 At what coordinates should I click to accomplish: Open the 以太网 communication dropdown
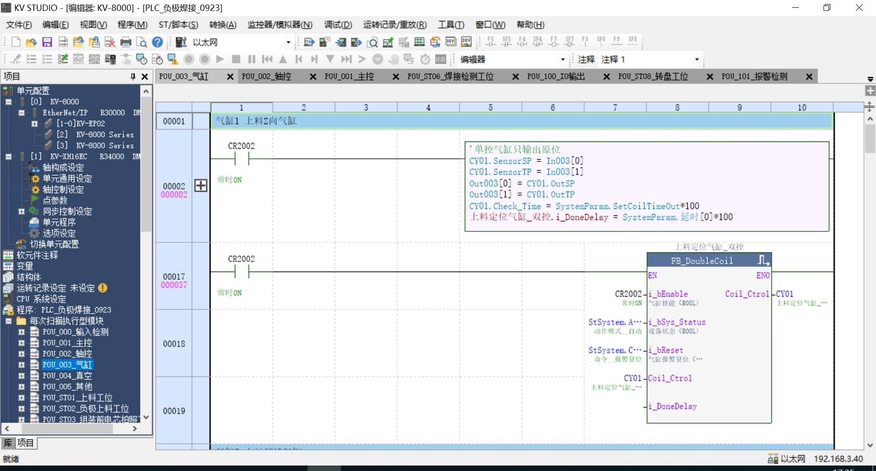click(x=288, y=42)
